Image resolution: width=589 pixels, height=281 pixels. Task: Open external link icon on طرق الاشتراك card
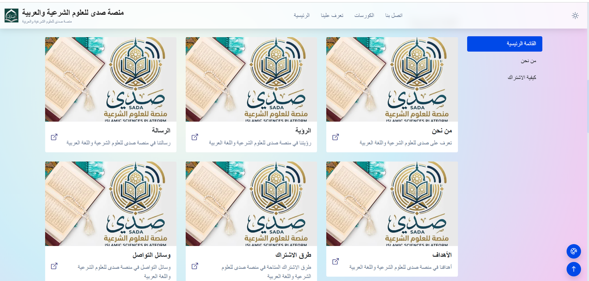click(195, 266)
